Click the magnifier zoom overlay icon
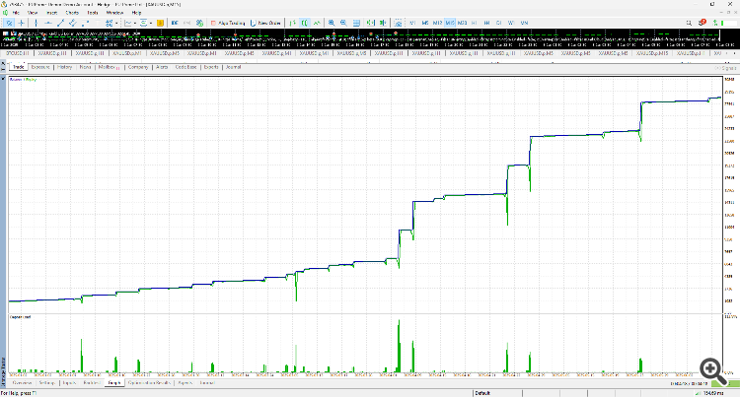The image size is (740, 397). (713, 370)
